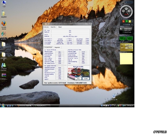Open the Recycle Bin on the desktop
Viewport: 168px width, 134px height.
(114, 97)
